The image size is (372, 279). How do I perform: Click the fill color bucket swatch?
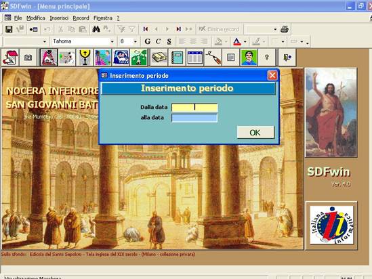[x=218, y=42]
